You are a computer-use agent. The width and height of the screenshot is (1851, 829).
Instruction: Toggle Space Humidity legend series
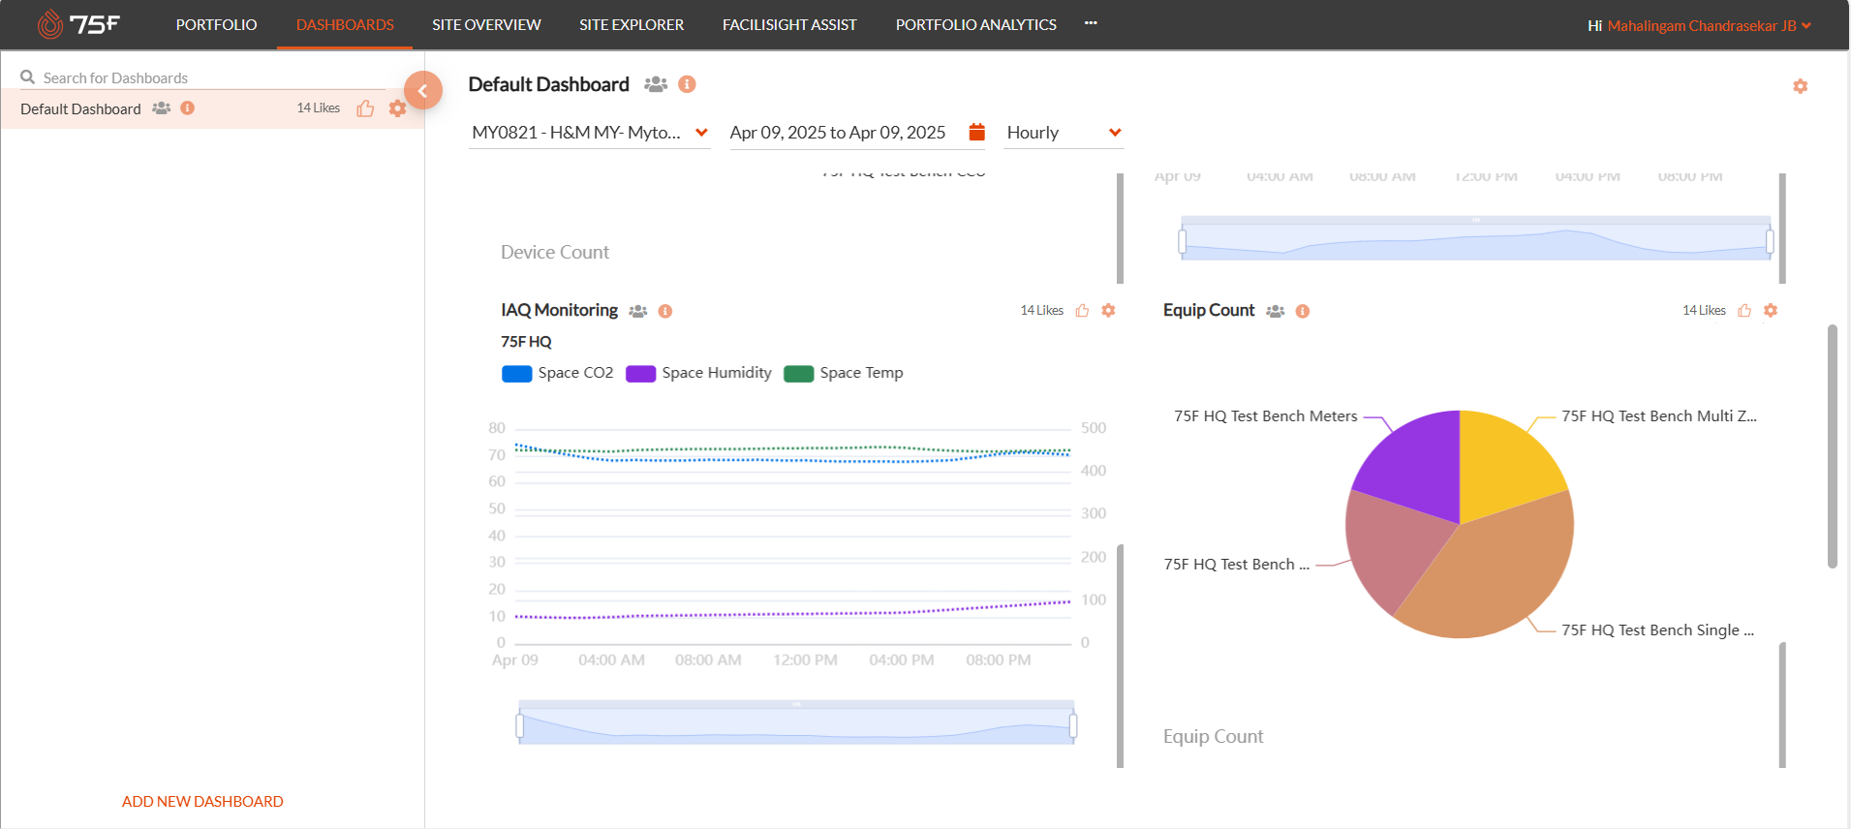698,373
